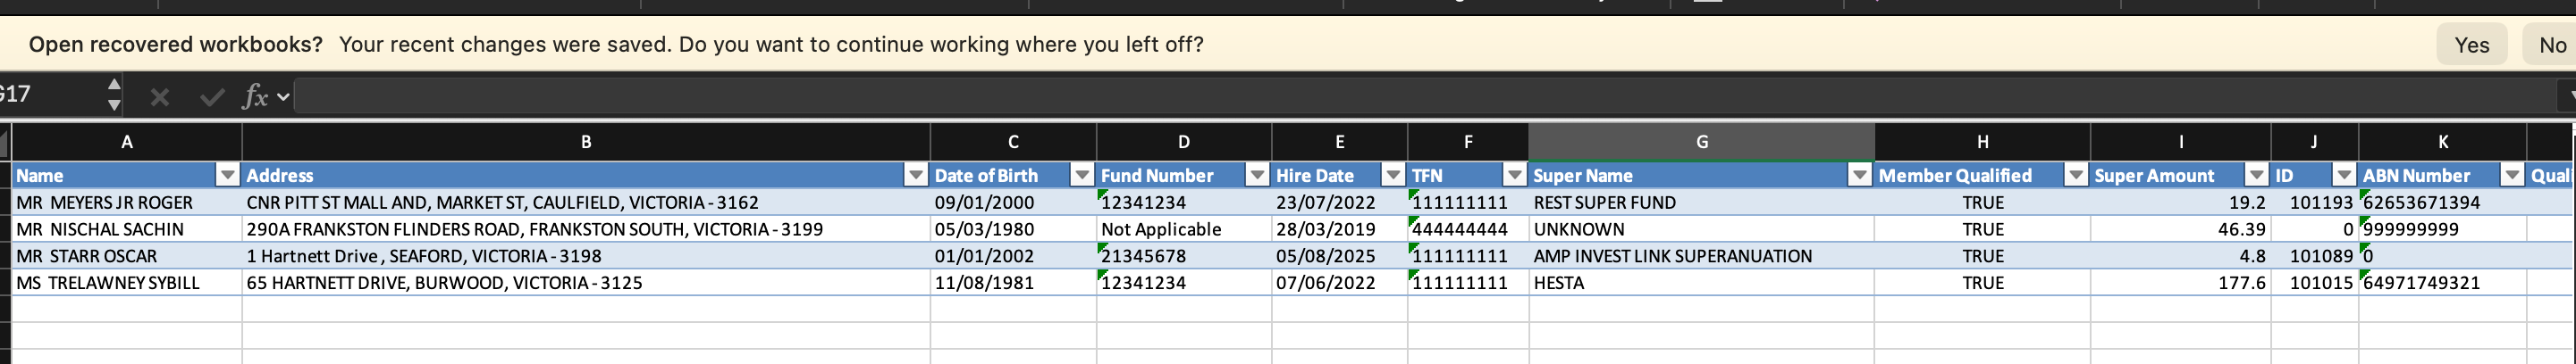Open the Fund Number filter dropdown
The width and height of the screenshot is (2576, 364).
coord(1257,176)
